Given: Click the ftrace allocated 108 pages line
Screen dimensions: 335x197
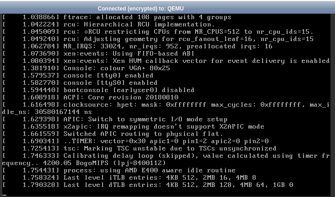Looking at the screenshot, I should pos(117,17).
